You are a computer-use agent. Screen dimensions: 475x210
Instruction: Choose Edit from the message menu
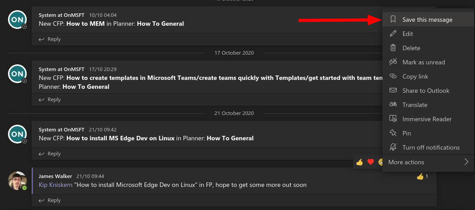[x=428, y=34]
